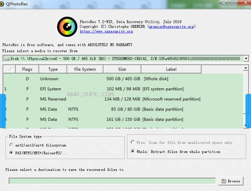Click the D flag in the Whole disk row

point(27,79)
